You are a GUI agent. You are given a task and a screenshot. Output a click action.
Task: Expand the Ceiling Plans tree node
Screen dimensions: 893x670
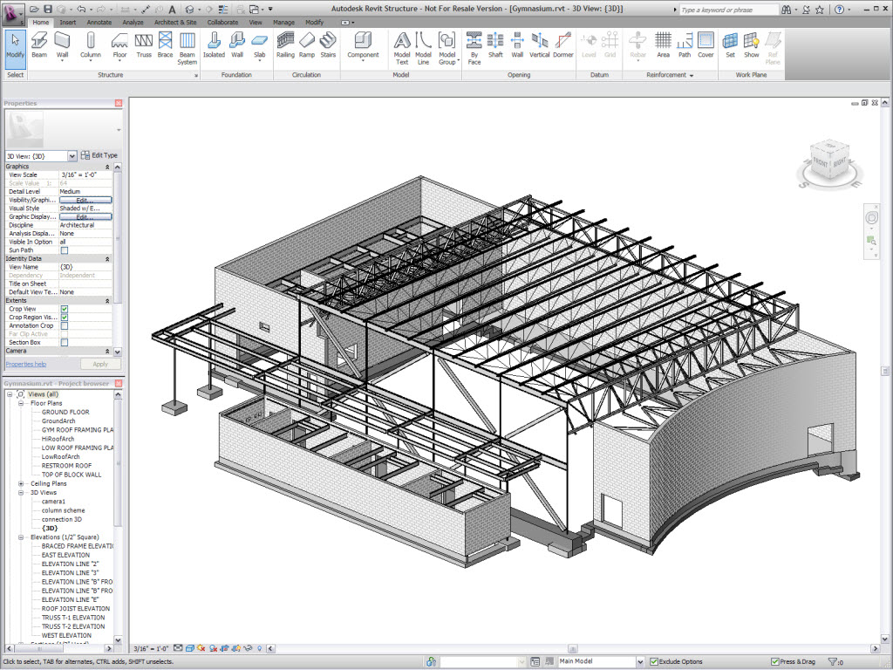click(21, 483)
